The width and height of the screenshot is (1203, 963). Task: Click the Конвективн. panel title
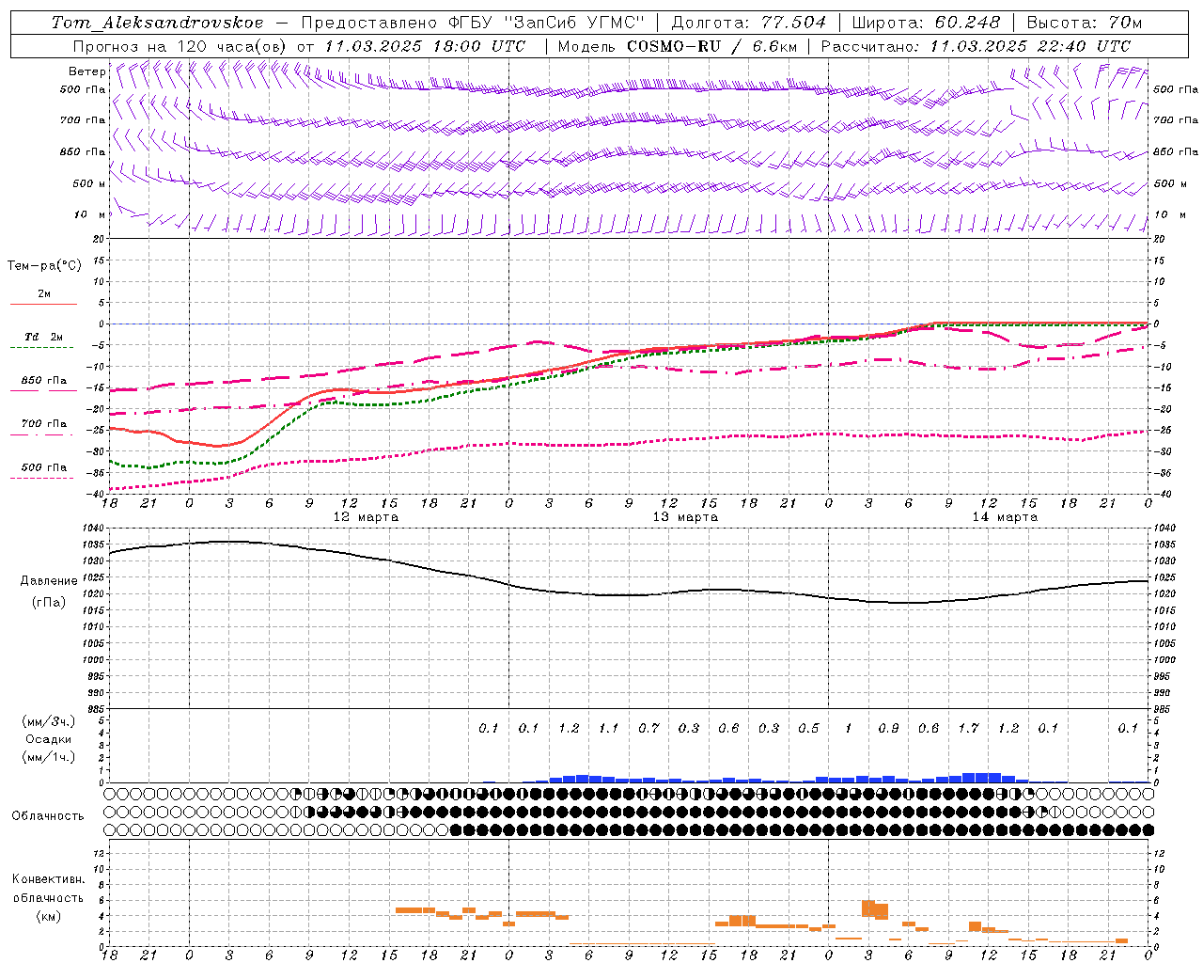coord(49,879)
